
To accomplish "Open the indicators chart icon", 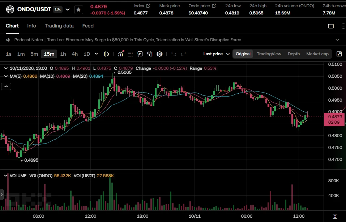I will [121, 54].
